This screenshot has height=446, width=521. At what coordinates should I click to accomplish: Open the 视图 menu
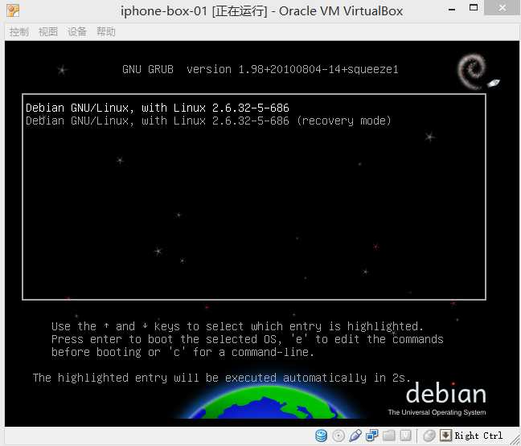click(x=48, y=32)
